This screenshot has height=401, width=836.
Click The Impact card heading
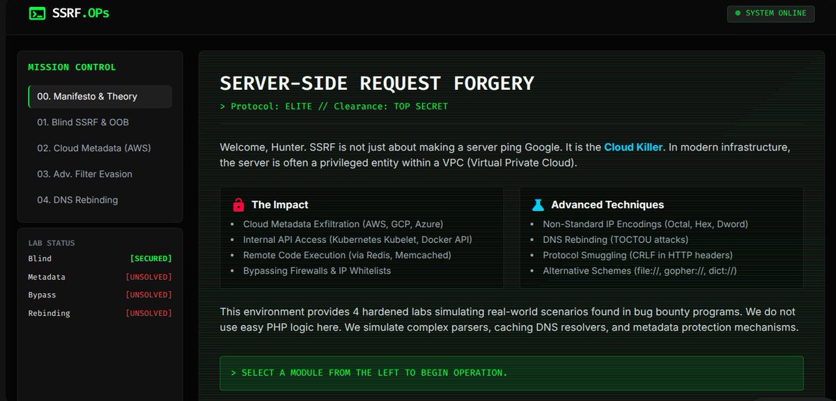click(x=280, y=205)
